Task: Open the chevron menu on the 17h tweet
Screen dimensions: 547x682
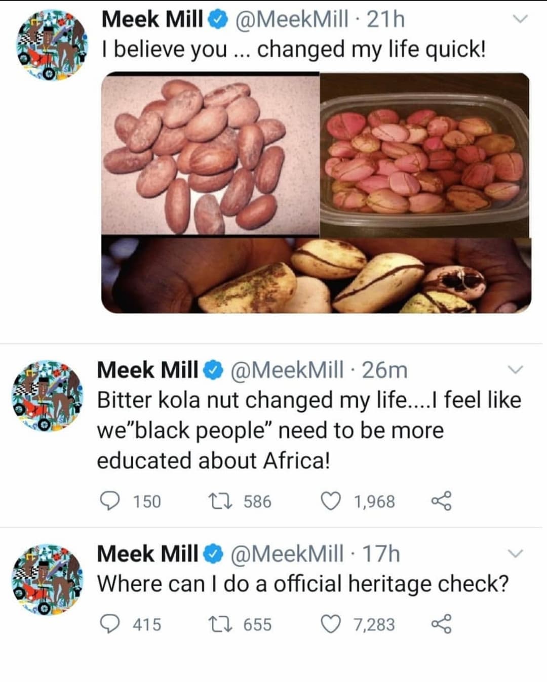Action: (515, 553)
